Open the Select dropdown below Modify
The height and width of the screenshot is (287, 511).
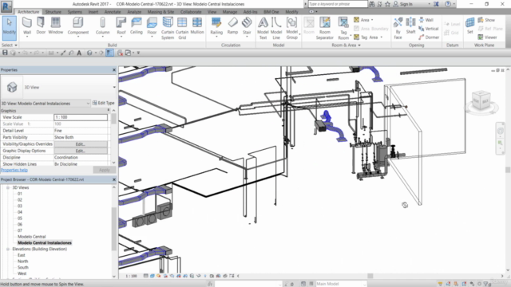click(9, 45)
